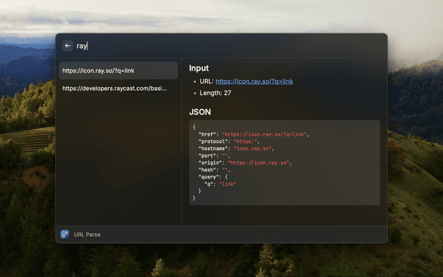Click the "hash" line in JSON block

tap(214, 170)
